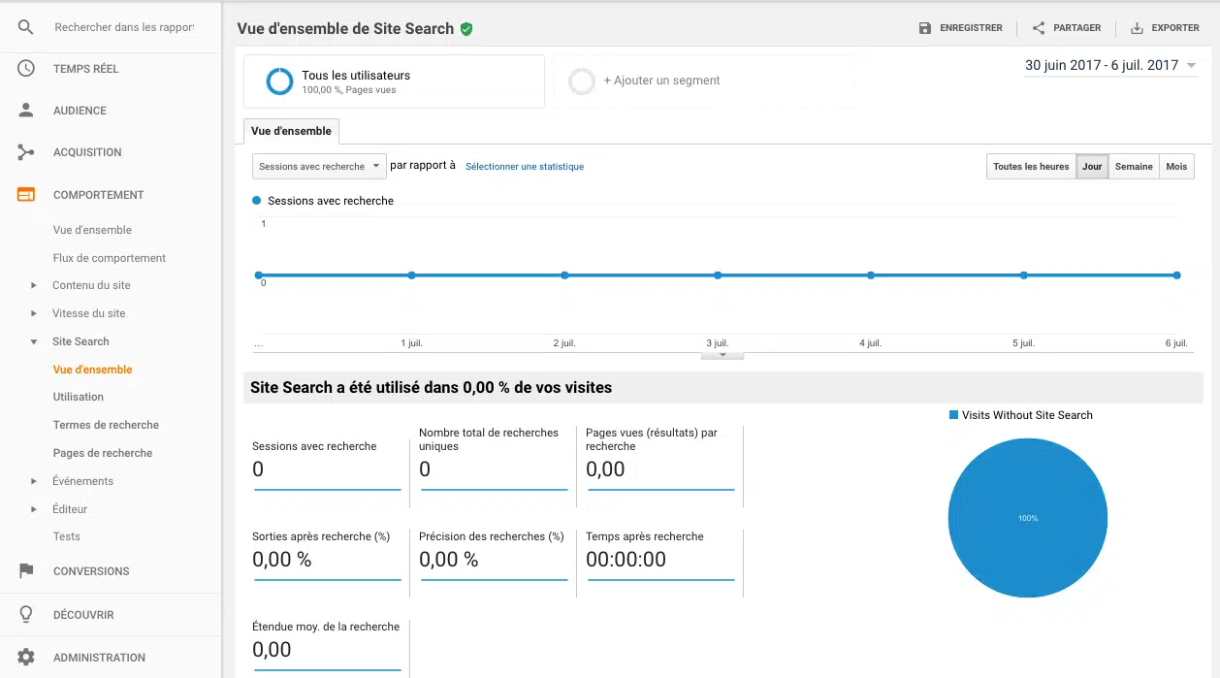Select Toutes les heures granularity
The height and width of the screenshot is (678, 1220).
click(x=1031, y=167)
